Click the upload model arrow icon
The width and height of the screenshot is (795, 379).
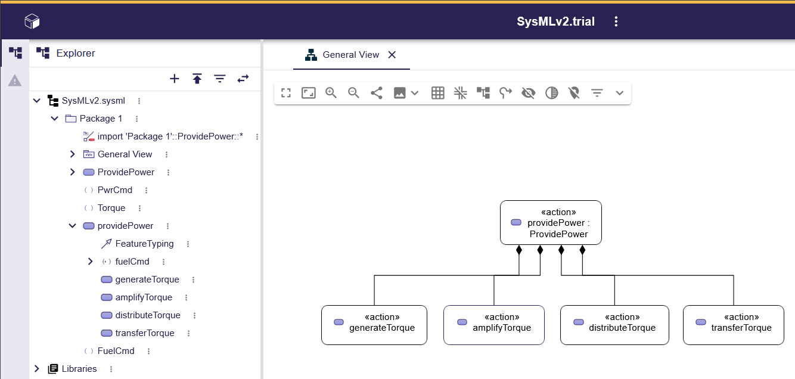tap(197, 79)
